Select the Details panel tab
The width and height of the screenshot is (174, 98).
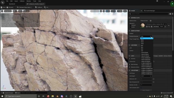(x=133, y=11)
